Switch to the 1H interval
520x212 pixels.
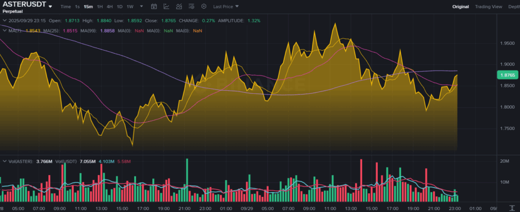100,7
